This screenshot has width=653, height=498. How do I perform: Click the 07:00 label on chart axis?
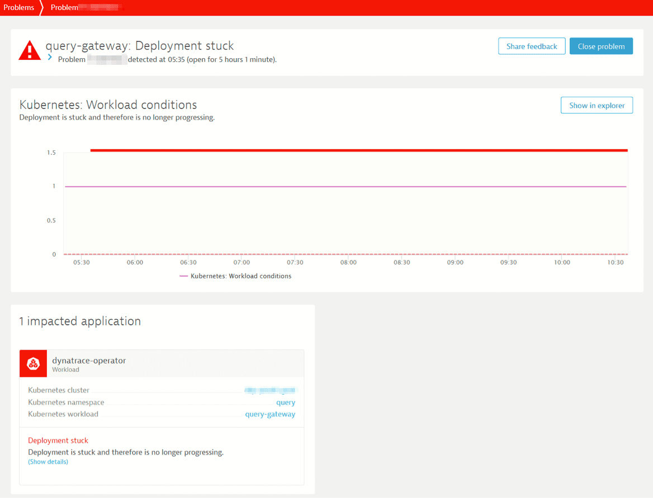pos(242,262)
